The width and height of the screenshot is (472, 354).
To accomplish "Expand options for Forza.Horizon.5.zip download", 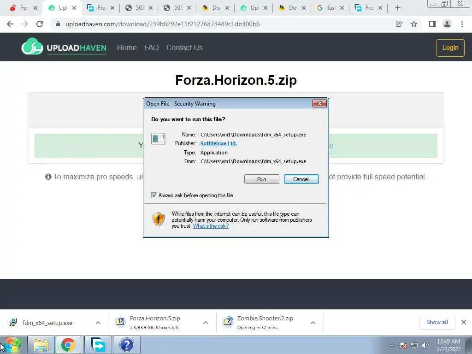I will pyautogui.click(x=206, y=323).
